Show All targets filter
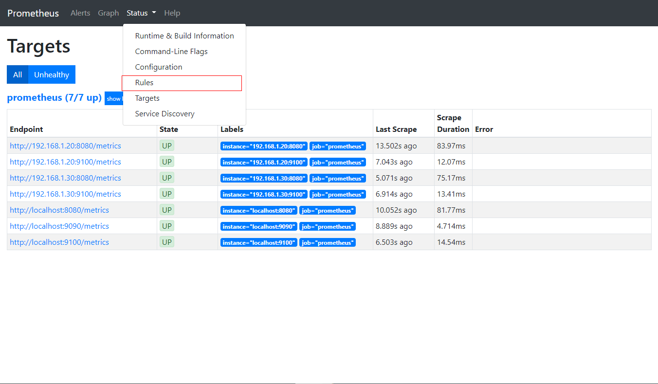658x384 pixels. click(18, 74)
